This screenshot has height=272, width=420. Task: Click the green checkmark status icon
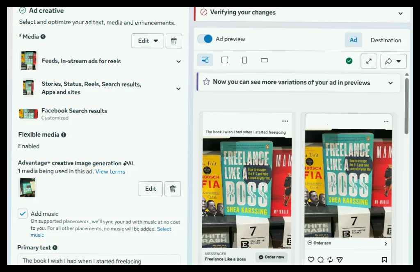click(349, 61)
